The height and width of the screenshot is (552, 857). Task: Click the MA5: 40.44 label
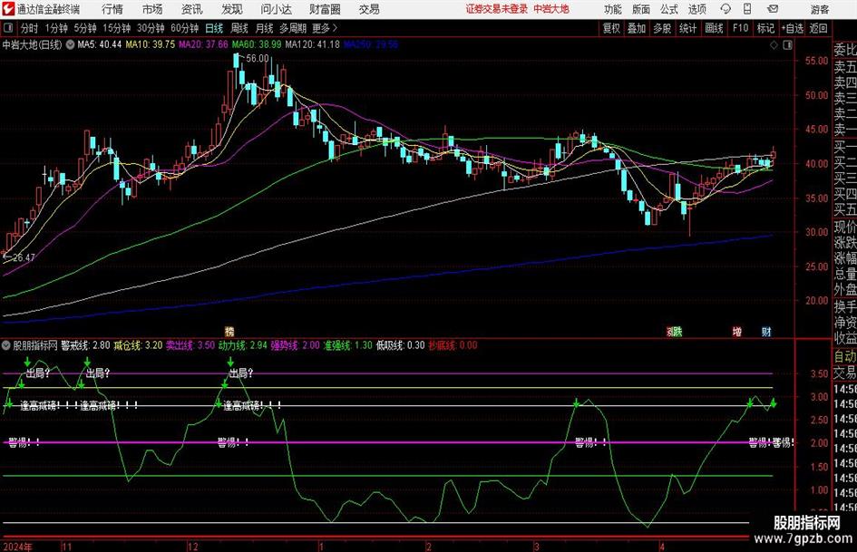[100, 44]
